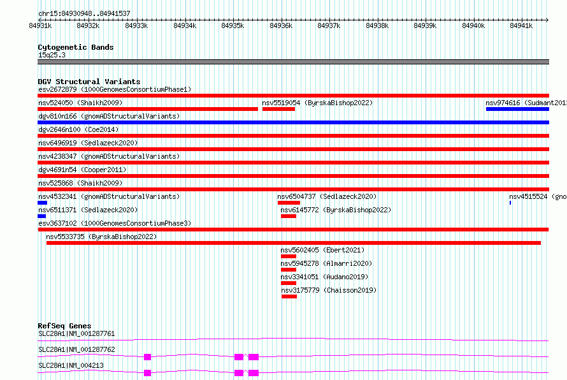Select the esv2672879 red variant bar
Screen dimensions: 567x380
[293, 96]
